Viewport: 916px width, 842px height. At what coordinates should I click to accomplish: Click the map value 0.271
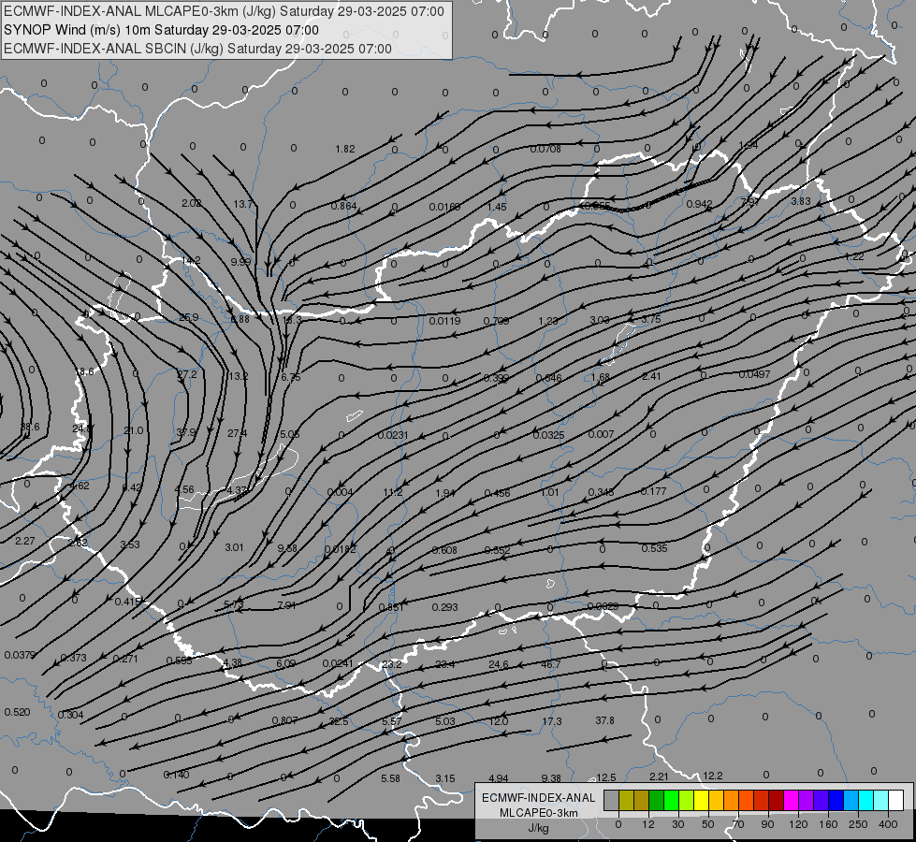(125, 659)
